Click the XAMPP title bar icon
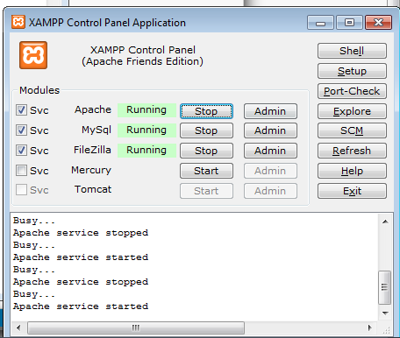The width and height of the screenshot is (400, 338). click(18, 23)
